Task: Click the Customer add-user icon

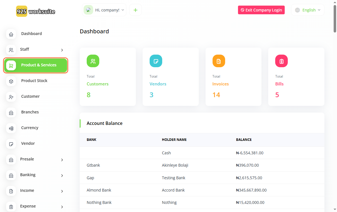Action: coord(11,97)
